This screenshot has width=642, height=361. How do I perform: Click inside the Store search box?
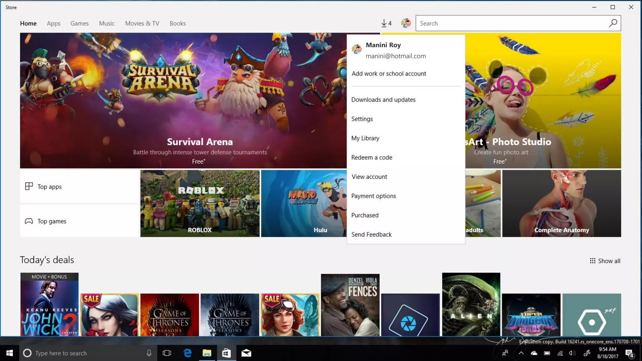[x=511, y=24]
